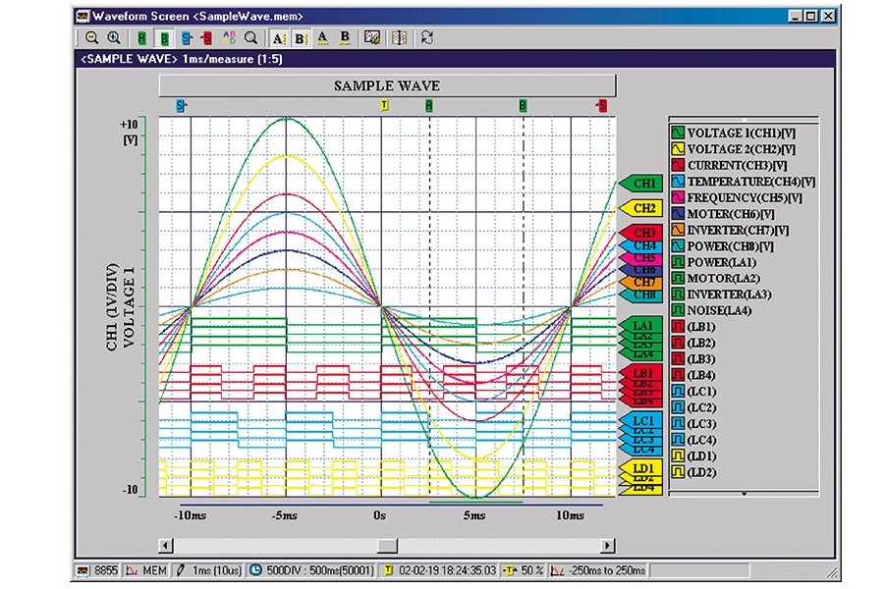Screen dimensions: 884x589
Task: Click the legend list down arrow
Action: (x=744, y=494)
